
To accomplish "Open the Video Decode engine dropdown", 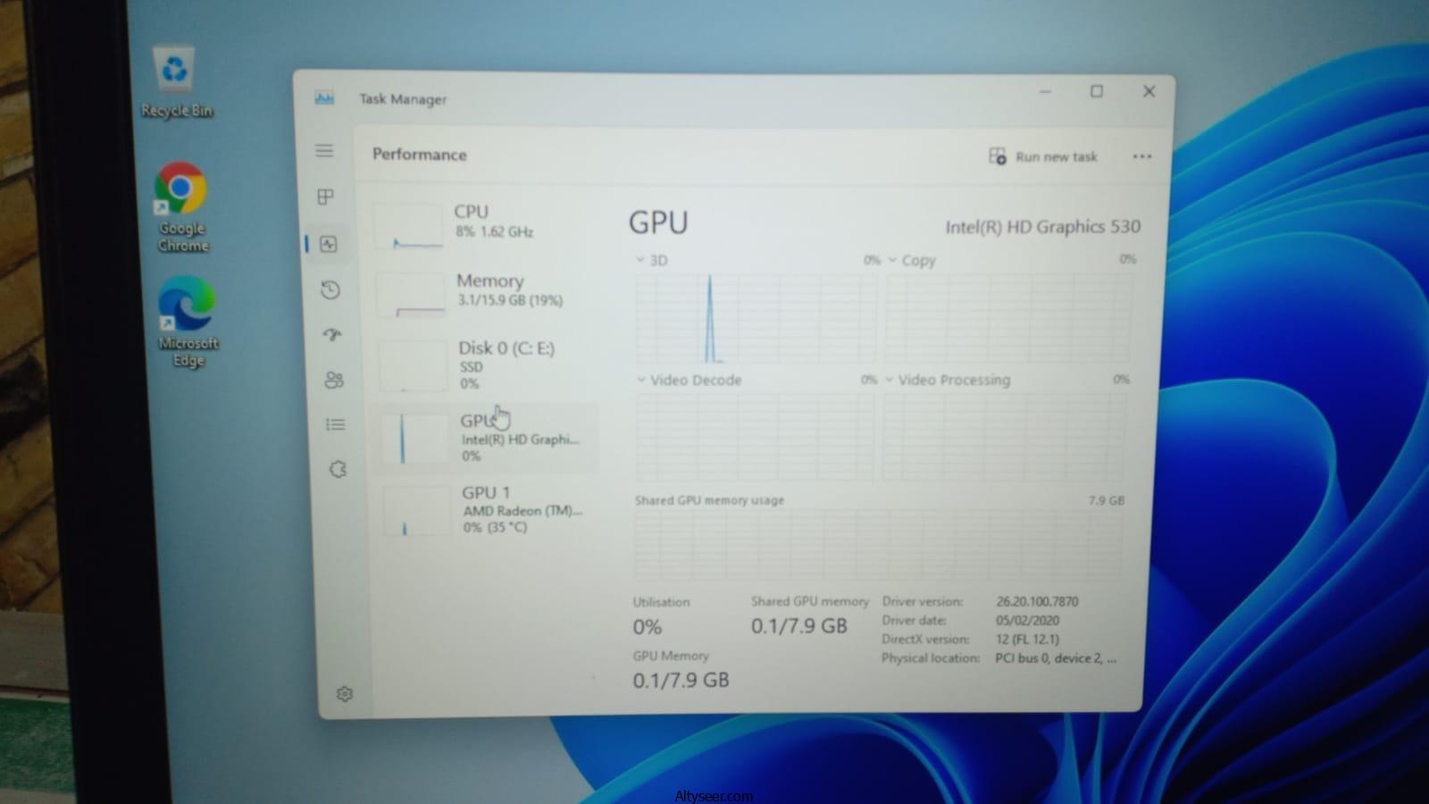I will [641, 380].
